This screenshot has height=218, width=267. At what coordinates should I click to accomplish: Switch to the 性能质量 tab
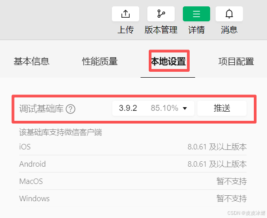(x=100, y=61)
